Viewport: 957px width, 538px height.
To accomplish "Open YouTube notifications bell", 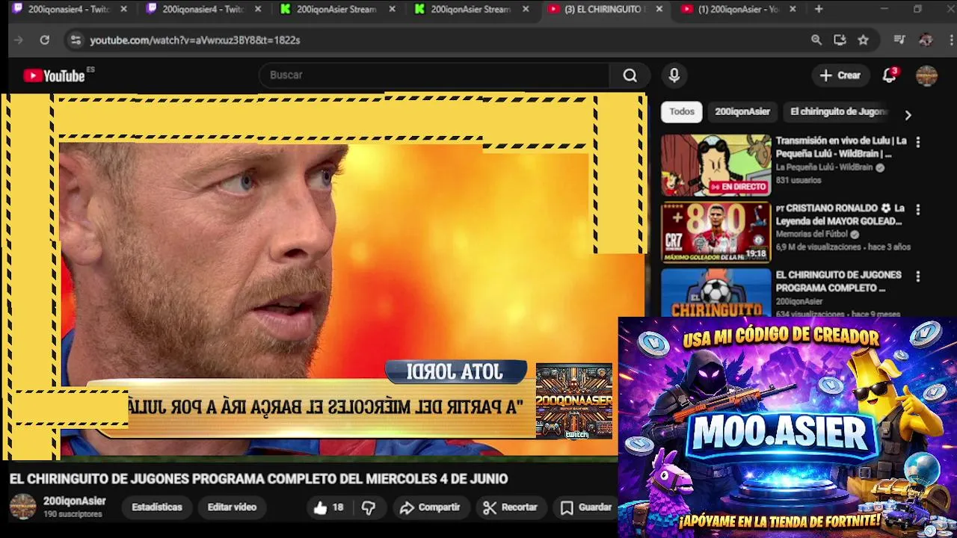I will click(x=889, y=75).
